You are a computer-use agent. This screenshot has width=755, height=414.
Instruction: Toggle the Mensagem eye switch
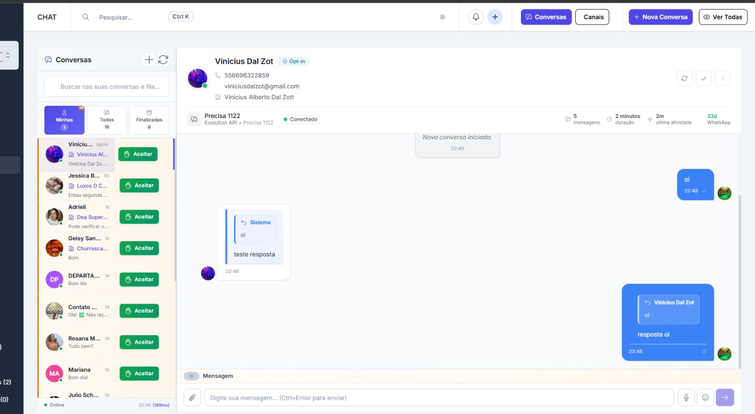191,376
